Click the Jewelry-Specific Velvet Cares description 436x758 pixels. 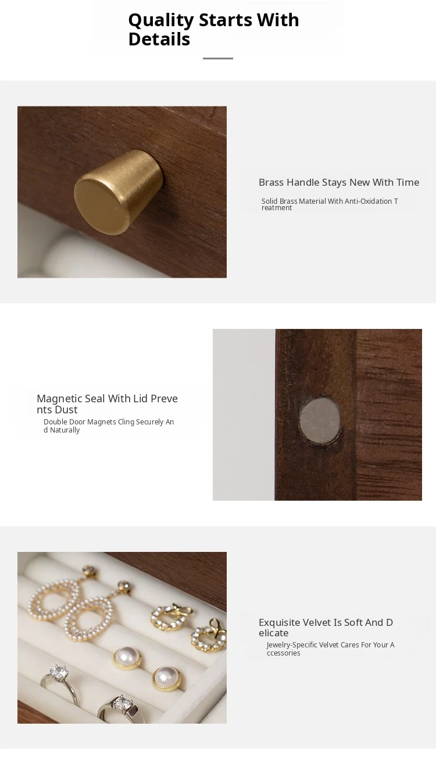tap(330, 649)
